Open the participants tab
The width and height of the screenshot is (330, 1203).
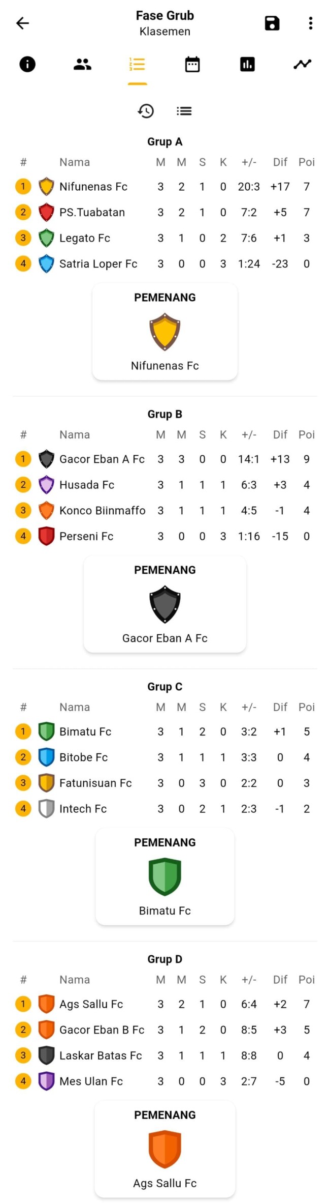click(x=82, y=64)
